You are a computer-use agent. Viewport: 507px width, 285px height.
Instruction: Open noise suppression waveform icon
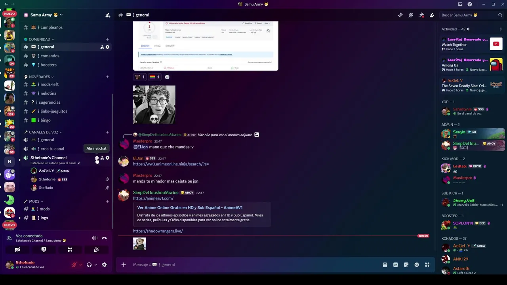click(95, 238)
